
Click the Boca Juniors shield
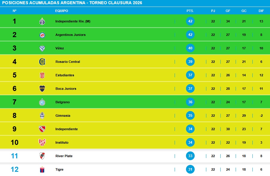[42, 89]
